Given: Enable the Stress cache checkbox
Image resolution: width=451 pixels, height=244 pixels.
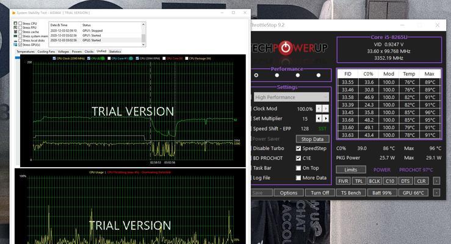Looking at the screenshot, I should tap(20, 32).
